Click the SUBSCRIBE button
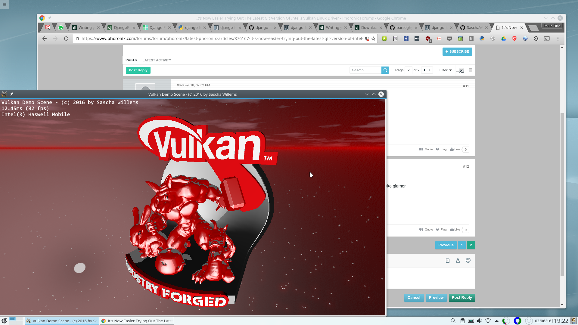 coord(457,51)
